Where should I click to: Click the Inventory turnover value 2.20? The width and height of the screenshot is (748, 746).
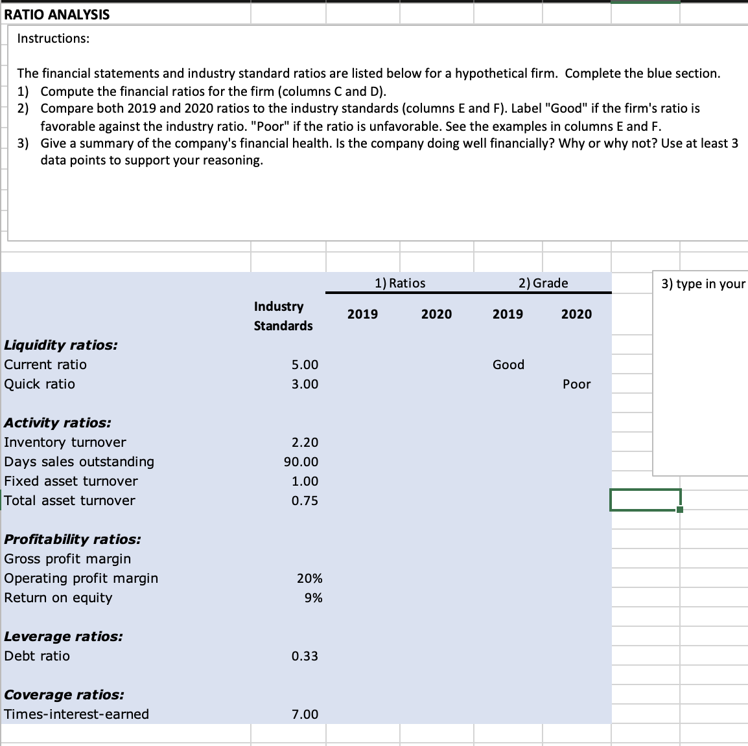305,442
